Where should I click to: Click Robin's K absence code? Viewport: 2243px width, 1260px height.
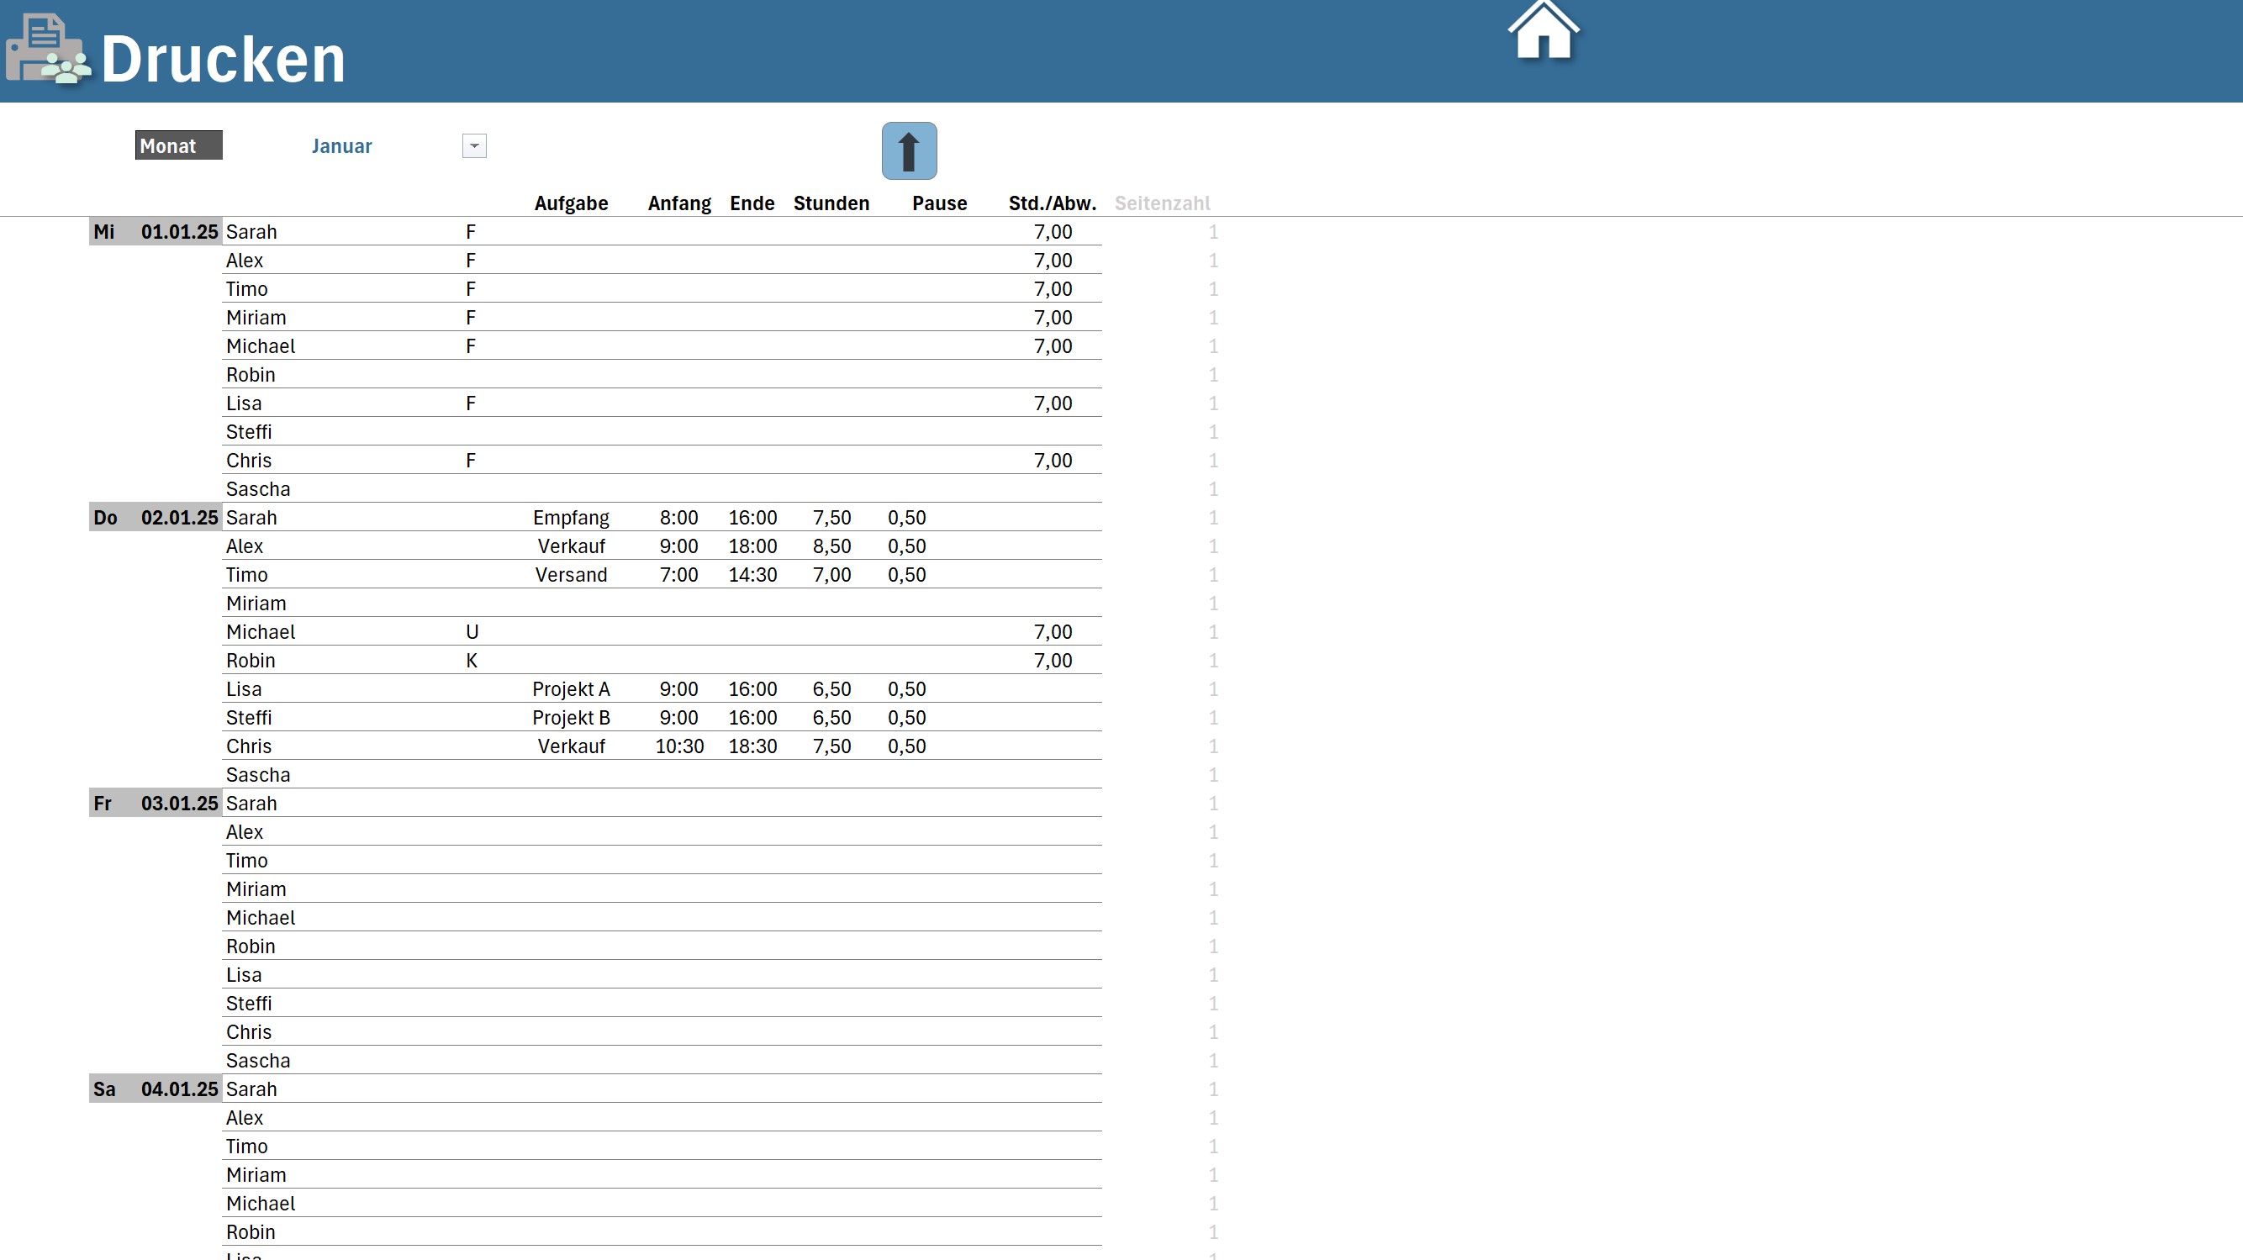[471, 661]
